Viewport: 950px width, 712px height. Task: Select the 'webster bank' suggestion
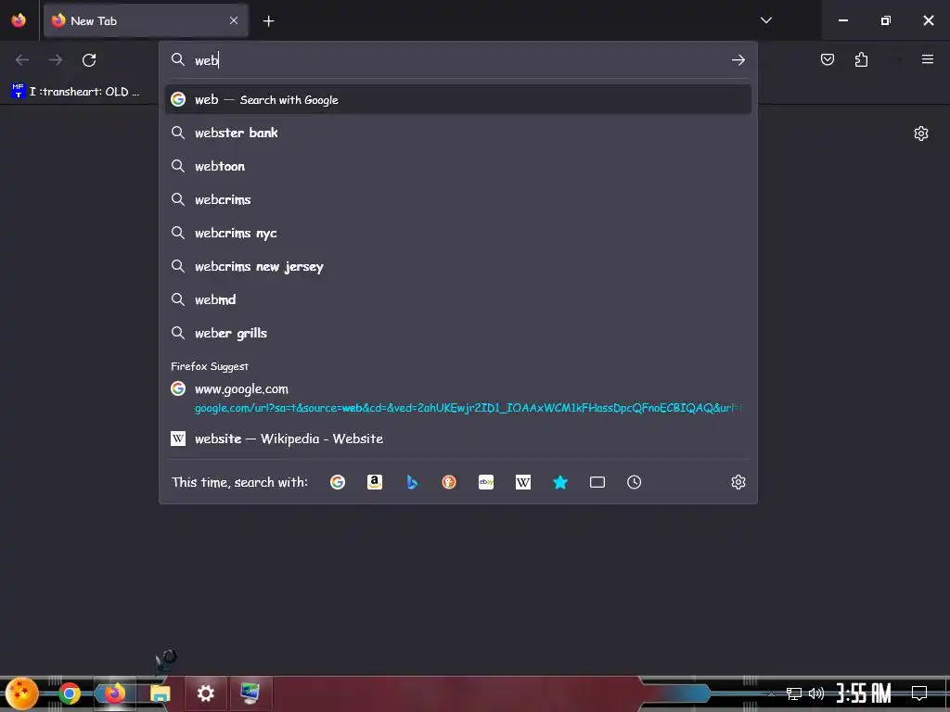pyautogui.click(x=458, y=133)
